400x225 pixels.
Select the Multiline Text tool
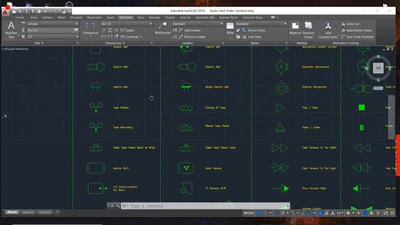coord(11,29)
